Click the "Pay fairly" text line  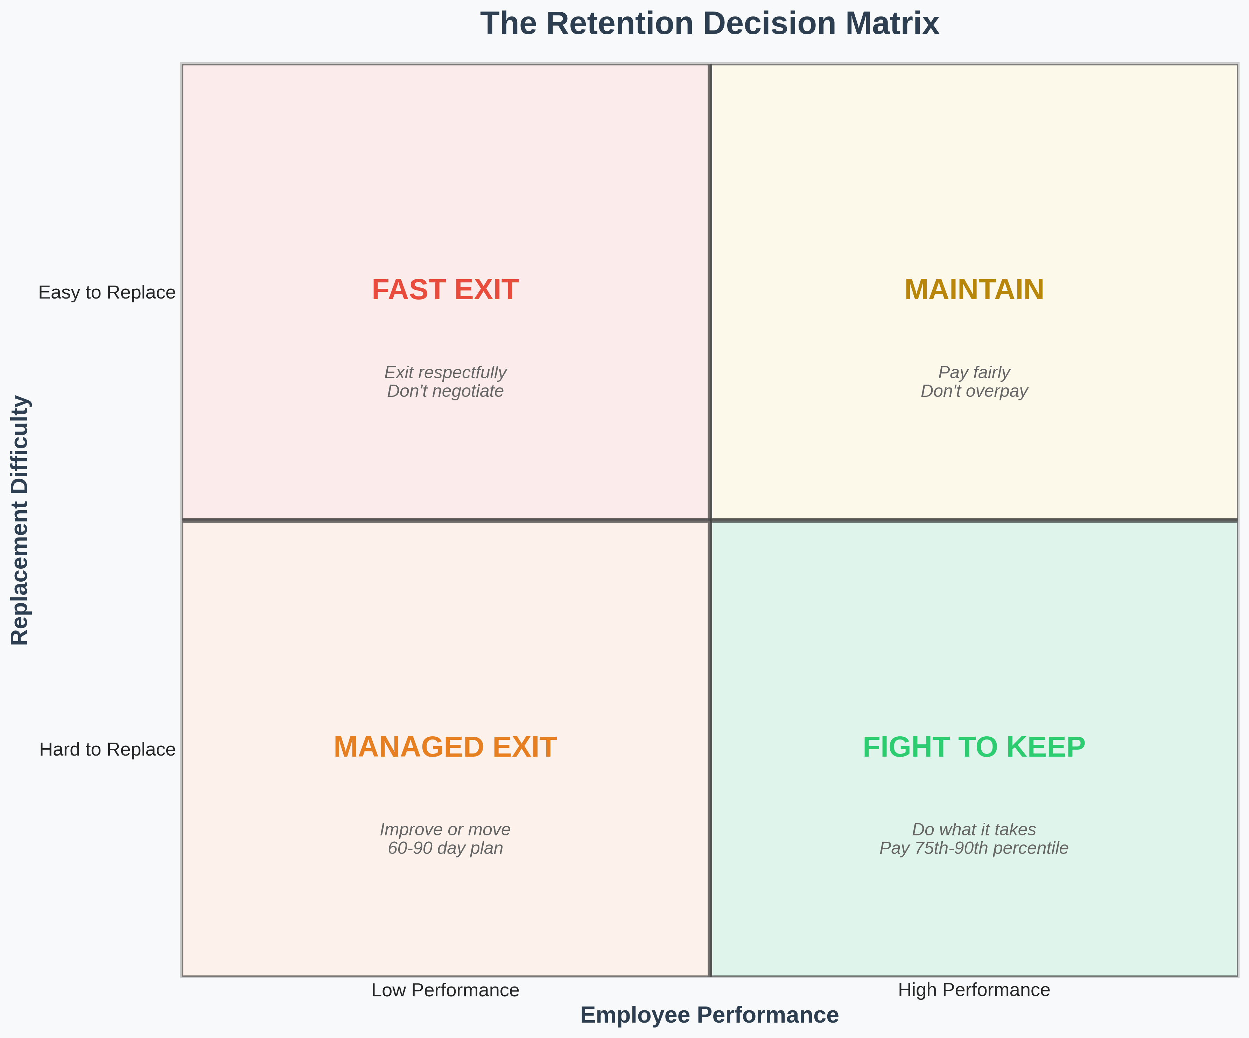[974, 372]
